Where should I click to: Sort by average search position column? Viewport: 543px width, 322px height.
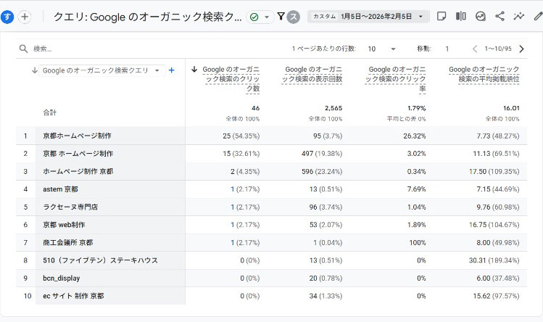coord(484,74)
